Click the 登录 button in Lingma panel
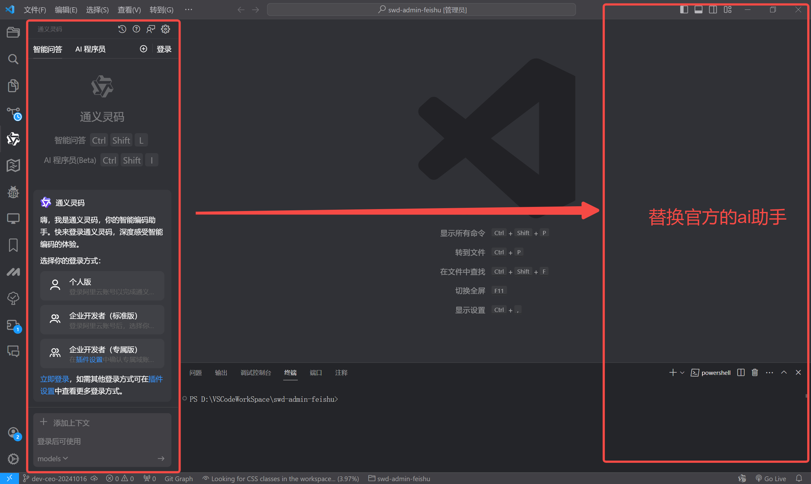Viewport: 811px width, 484px height. 164,49
